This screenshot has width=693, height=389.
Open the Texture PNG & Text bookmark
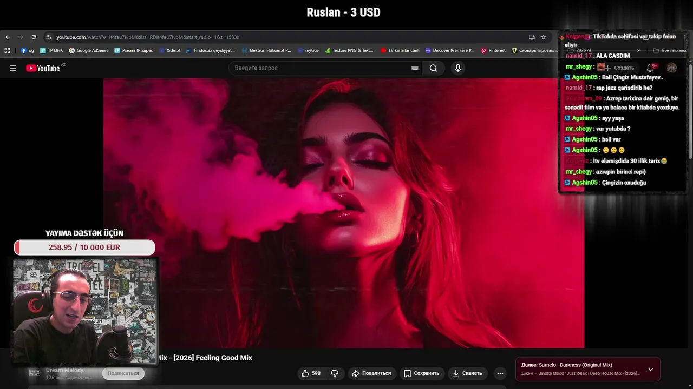point(349,50)
